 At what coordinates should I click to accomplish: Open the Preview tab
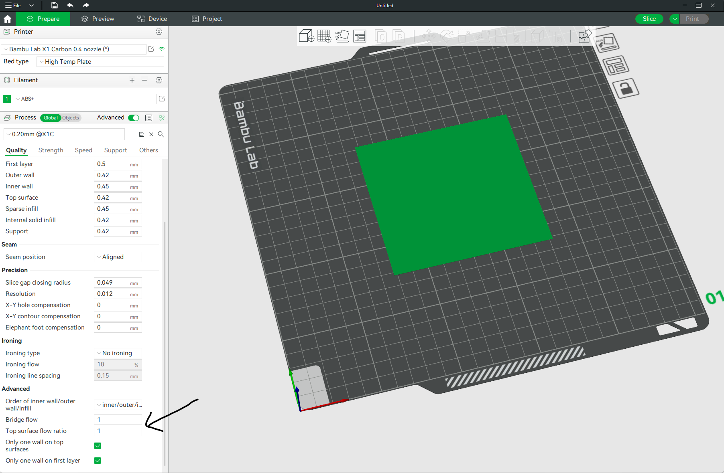click(98, 19)
